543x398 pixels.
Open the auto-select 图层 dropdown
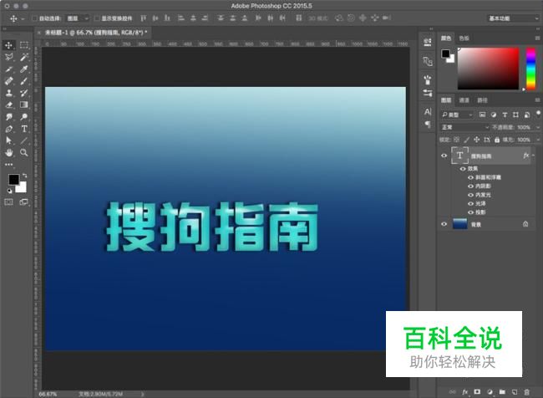(78, 18)
